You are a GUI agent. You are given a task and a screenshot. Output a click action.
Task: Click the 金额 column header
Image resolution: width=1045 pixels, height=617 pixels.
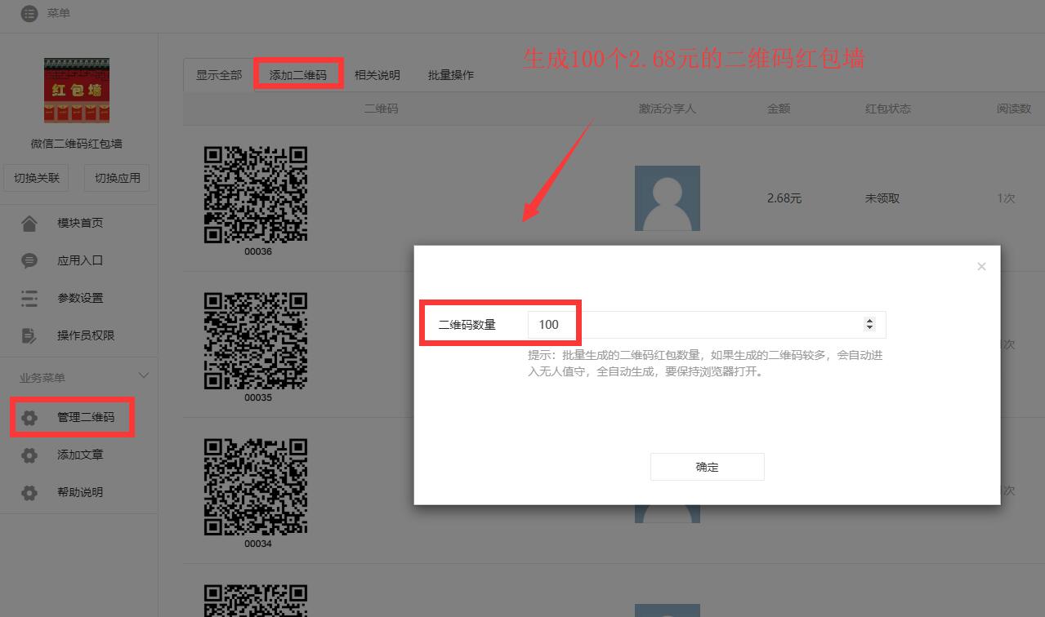point(779,109)
